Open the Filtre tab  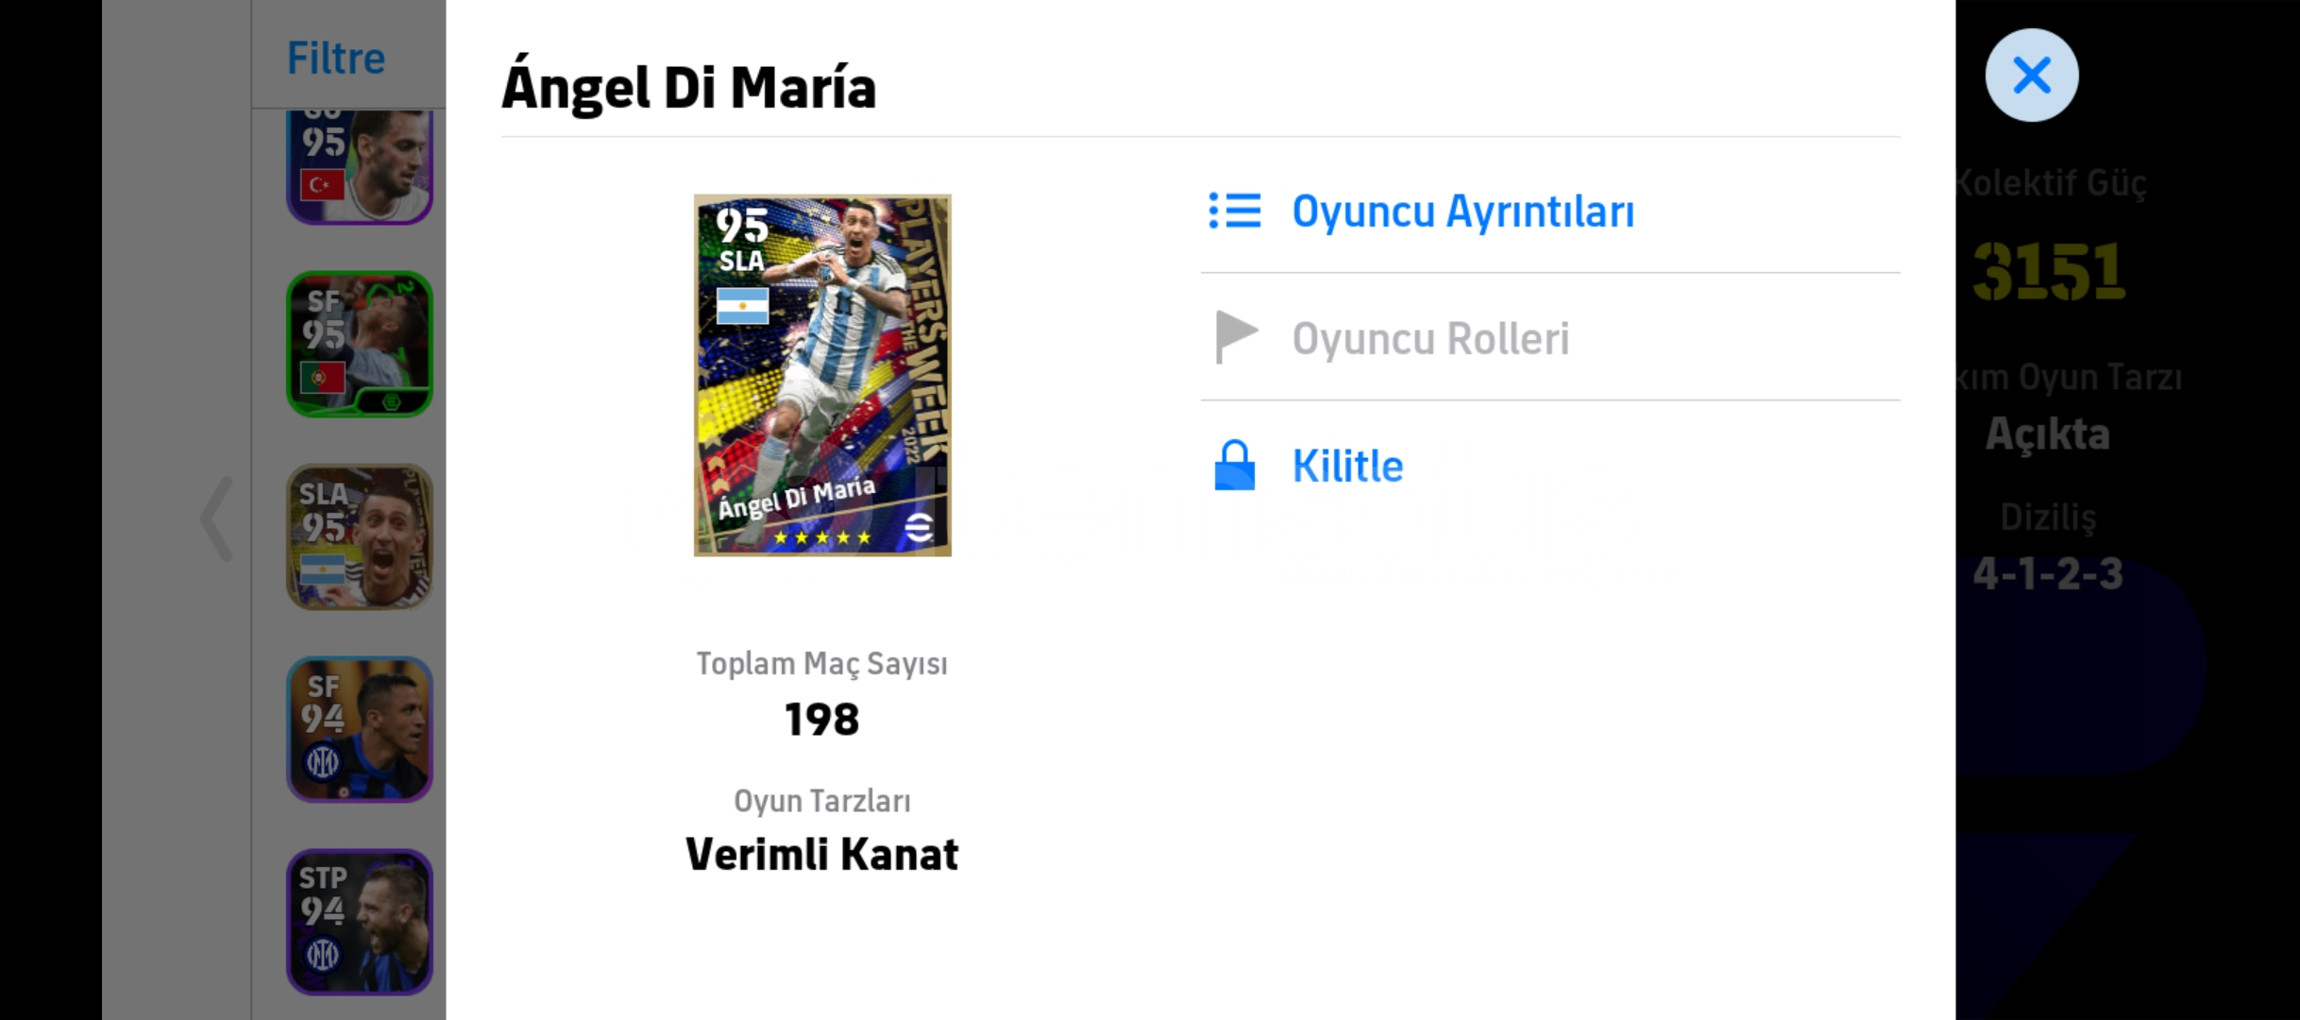click(x=336, y=59)
